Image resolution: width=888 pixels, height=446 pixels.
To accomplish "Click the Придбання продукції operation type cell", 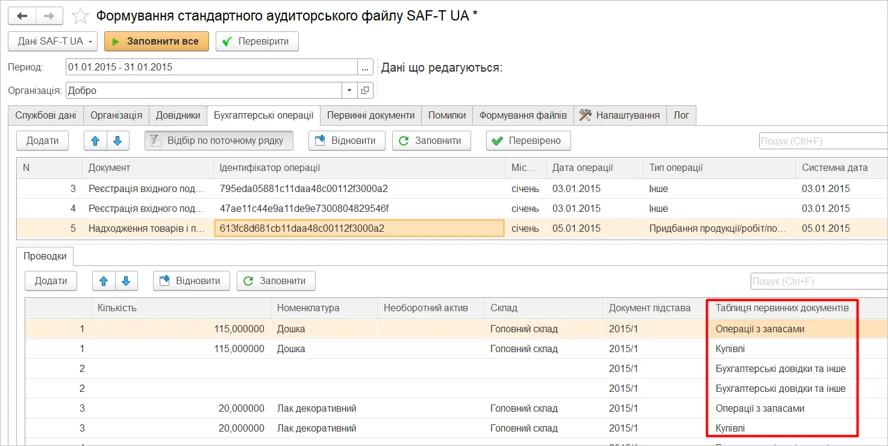I will pyautogui.click(x=719, y=228).
